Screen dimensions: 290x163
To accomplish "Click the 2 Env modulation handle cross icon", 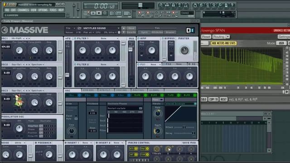I will 96,95.
